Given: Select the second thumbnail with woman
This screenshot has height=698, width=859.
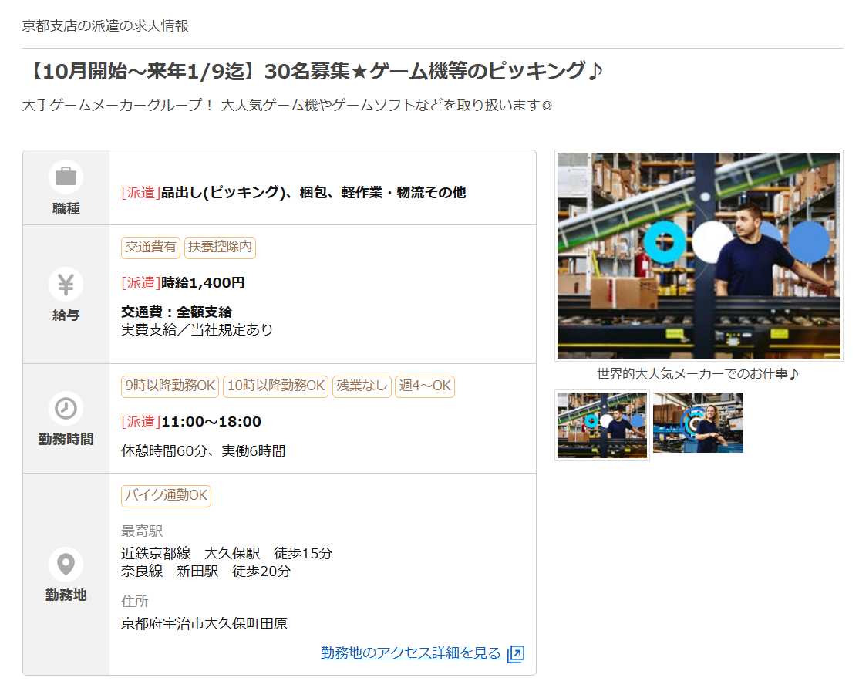Looking at the screenshot, I should 698,423.
